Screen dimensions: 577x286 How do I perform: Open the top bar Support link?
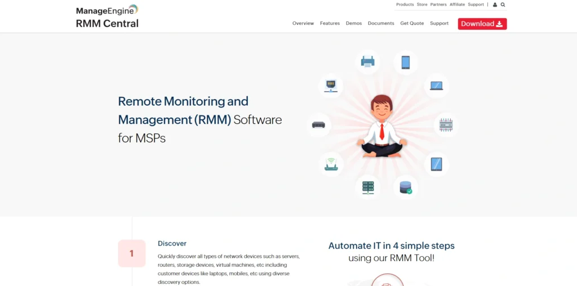click(476, 5)
